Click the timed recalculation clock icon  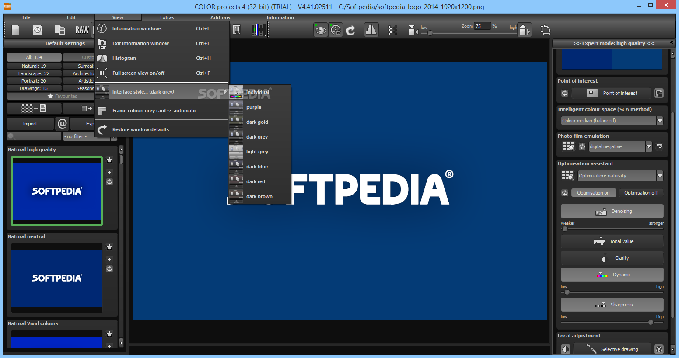pos(336,30)
